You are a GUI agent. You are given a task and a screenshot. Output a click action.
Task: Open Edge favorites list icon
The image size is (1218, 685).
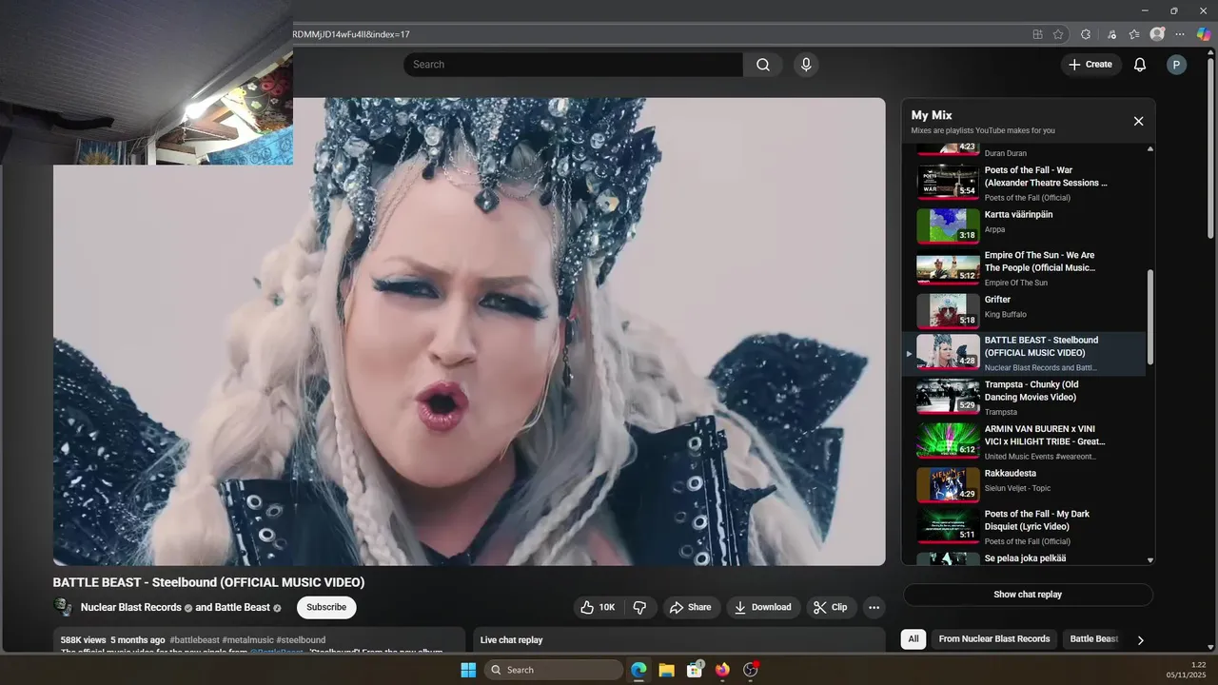click(1134, 34)
